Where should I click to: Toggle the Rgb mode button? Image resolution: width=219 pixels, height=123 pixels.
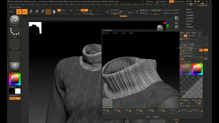[x=71, y=10]
